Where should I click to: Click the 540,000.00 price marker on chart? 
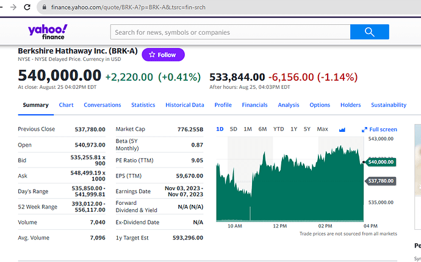[381, 162]
